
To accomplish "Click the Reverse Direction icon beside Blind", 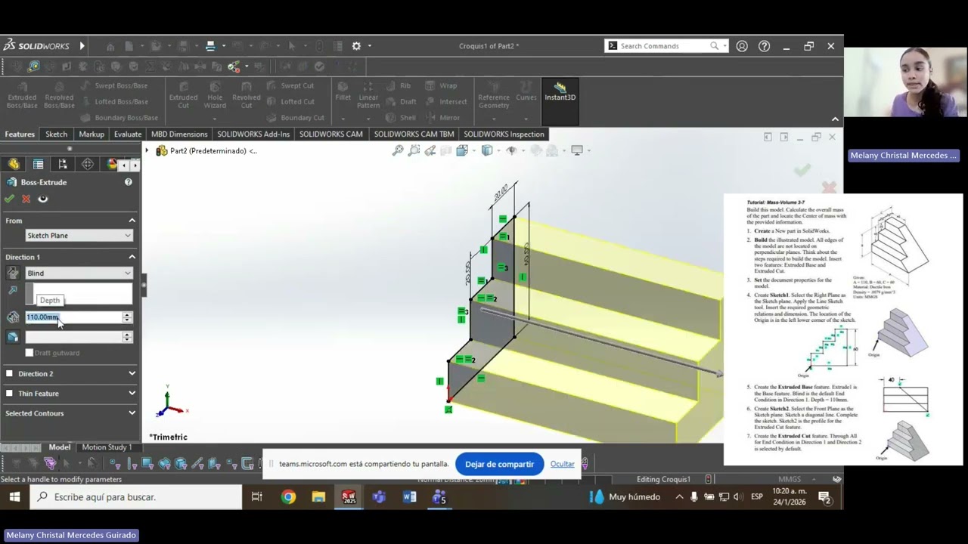I will coord(13,273).
